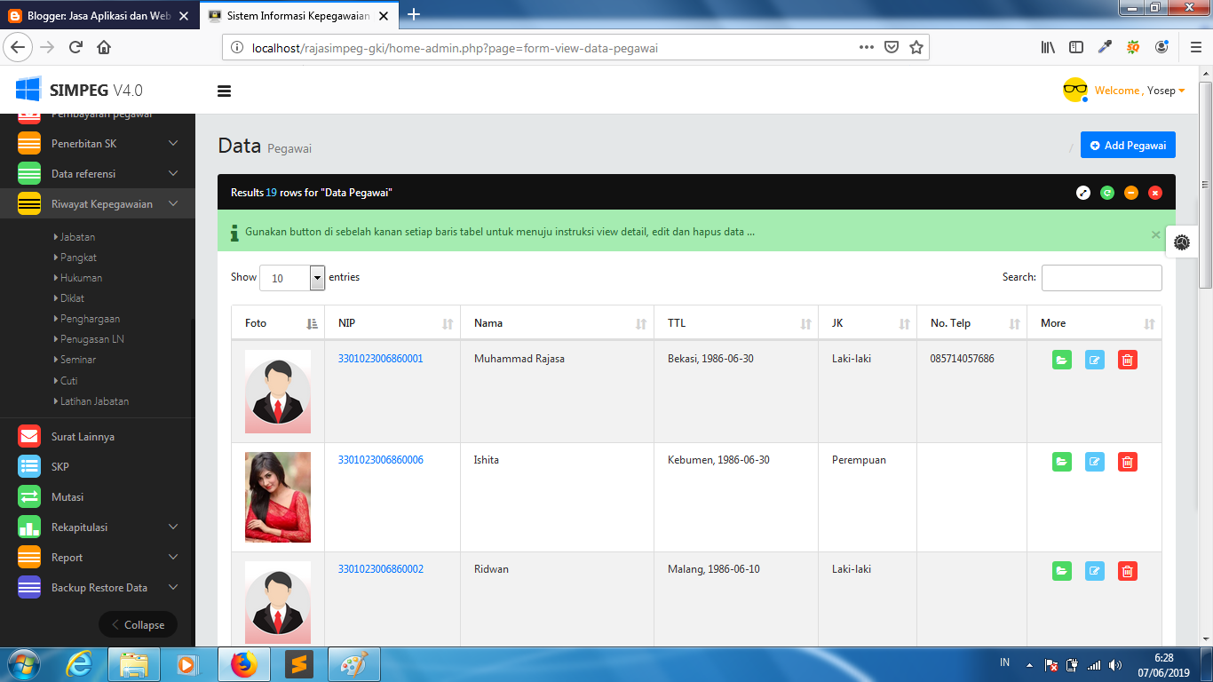Edit the record of Ishita
The height and width of the screenshot is (682, 1213).
pyautogui.click(x=1094, y=462)
